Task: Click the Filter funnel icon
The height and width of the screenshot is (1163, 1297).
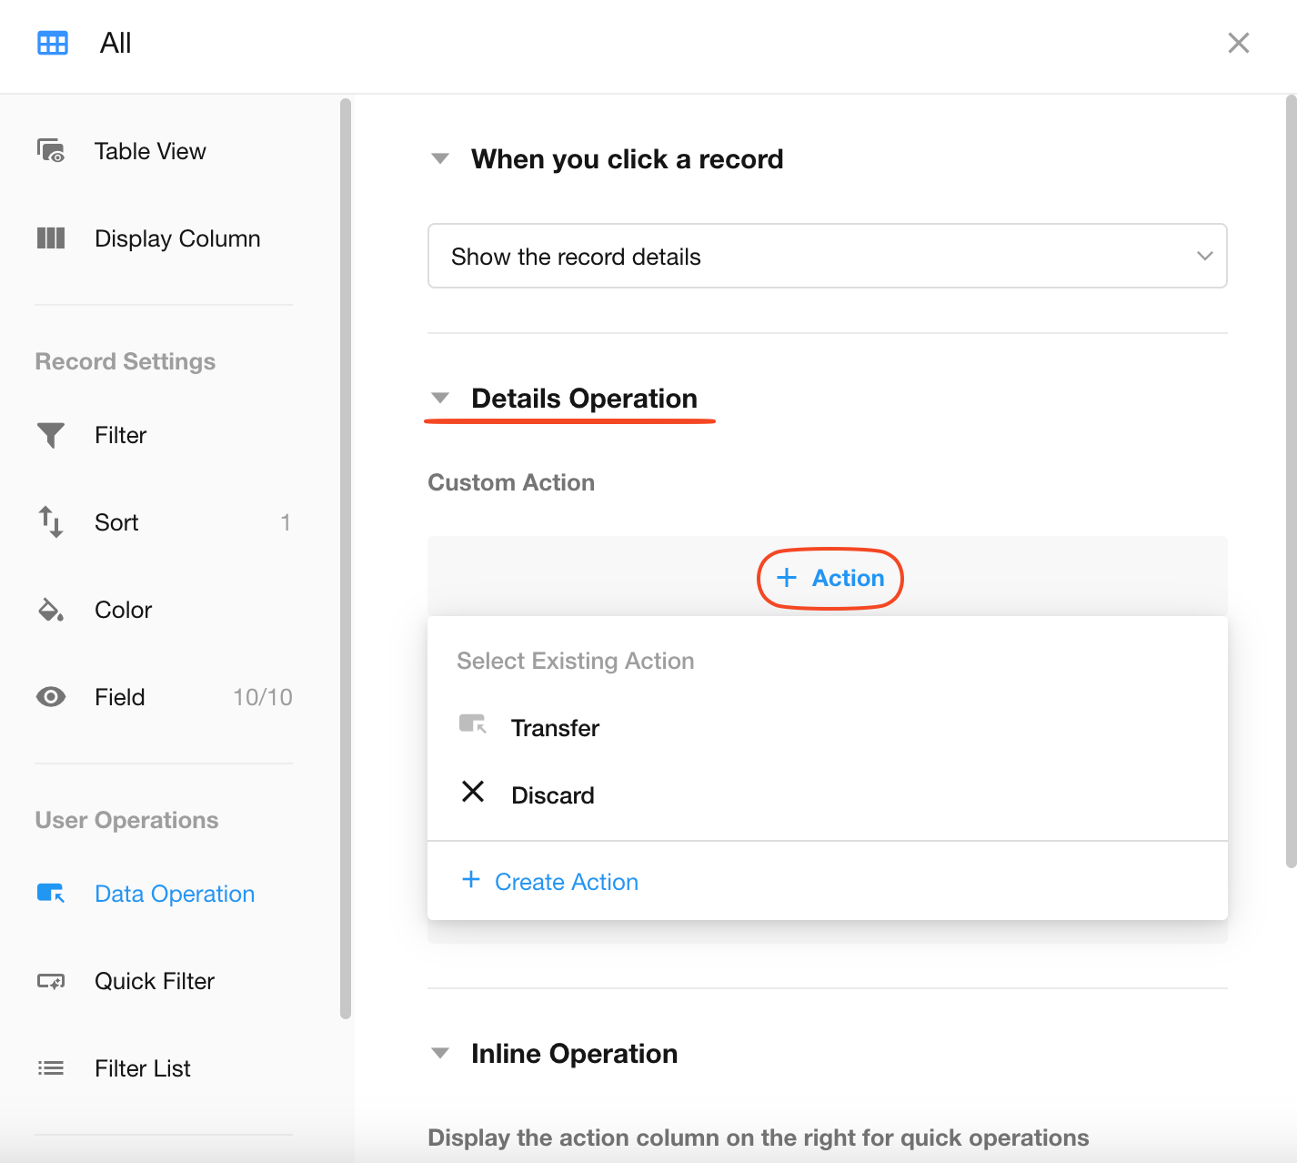Action: click(51, 435)
